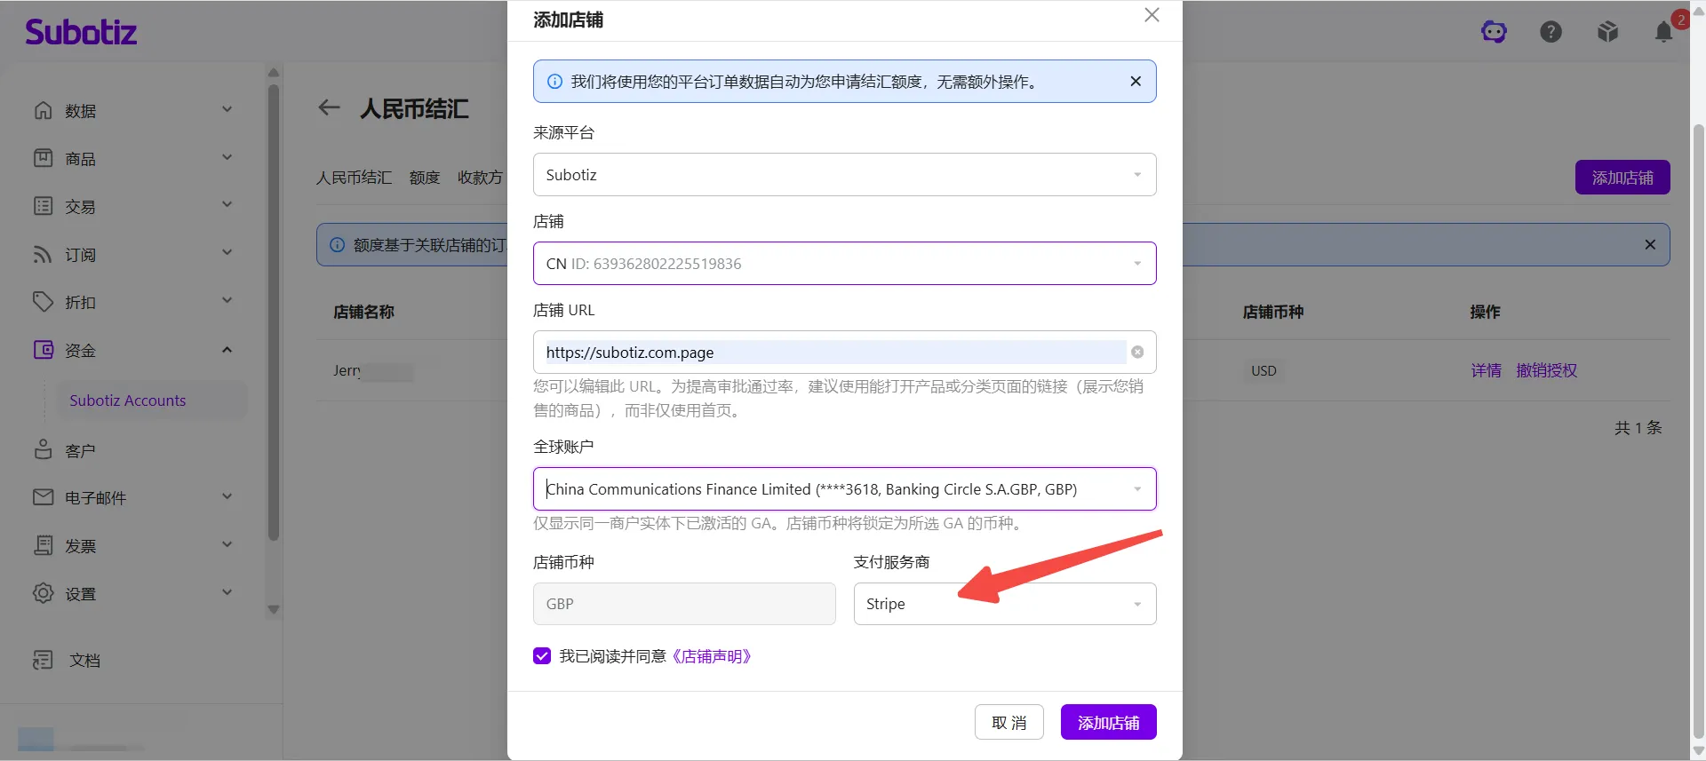
Task: Expand the 商品 sidebar menu chevron
Action: (227, 158)
